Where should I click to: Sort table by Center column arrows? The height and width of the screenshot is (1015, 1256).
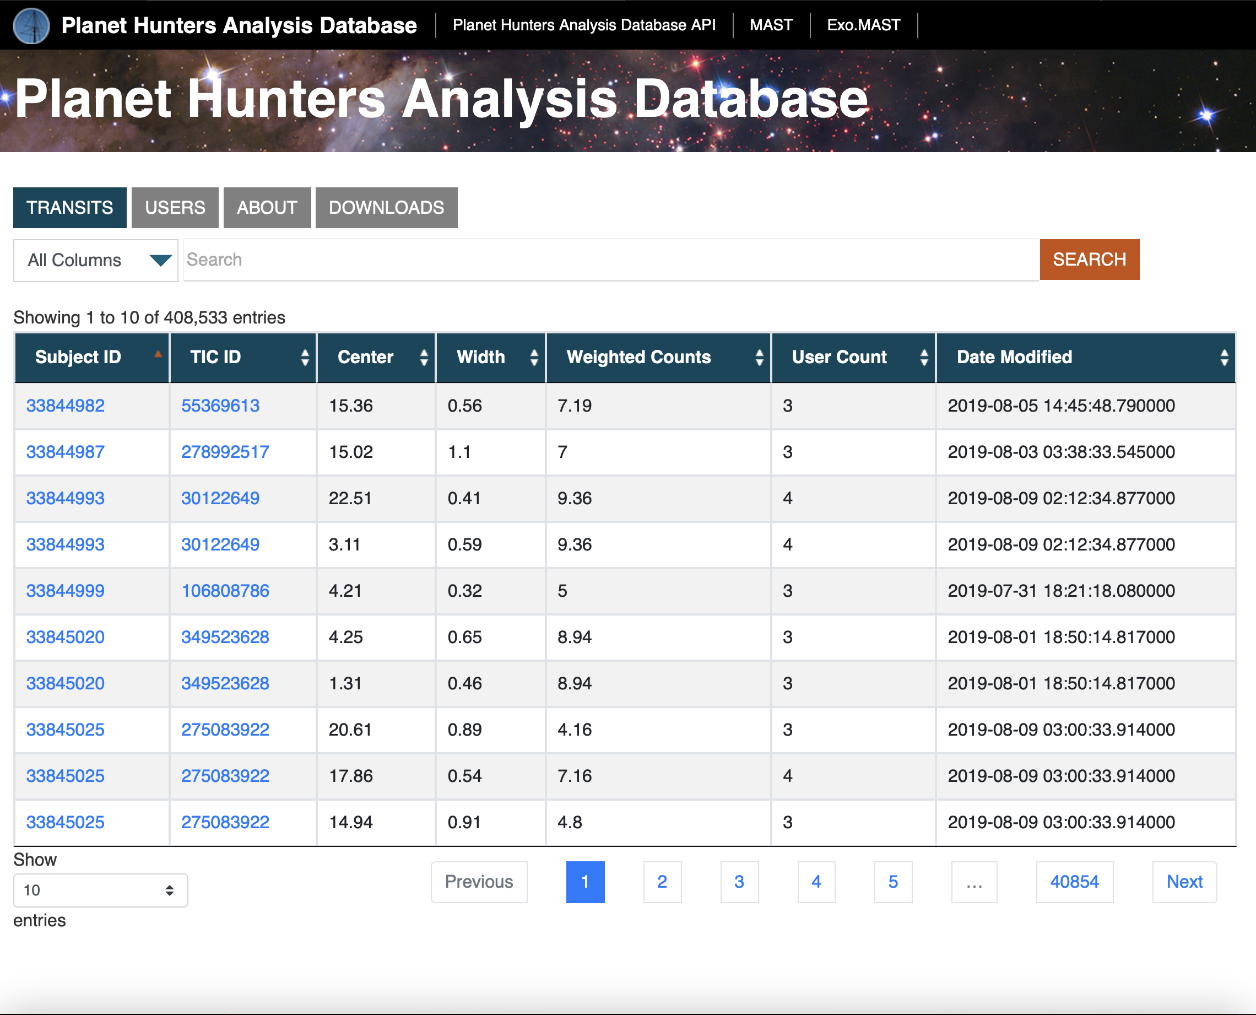tap(424, 357)
